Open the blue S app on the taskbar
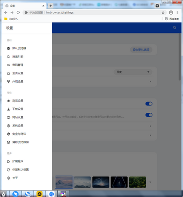This screenshot has width=183, height=197. pos(27,194)
